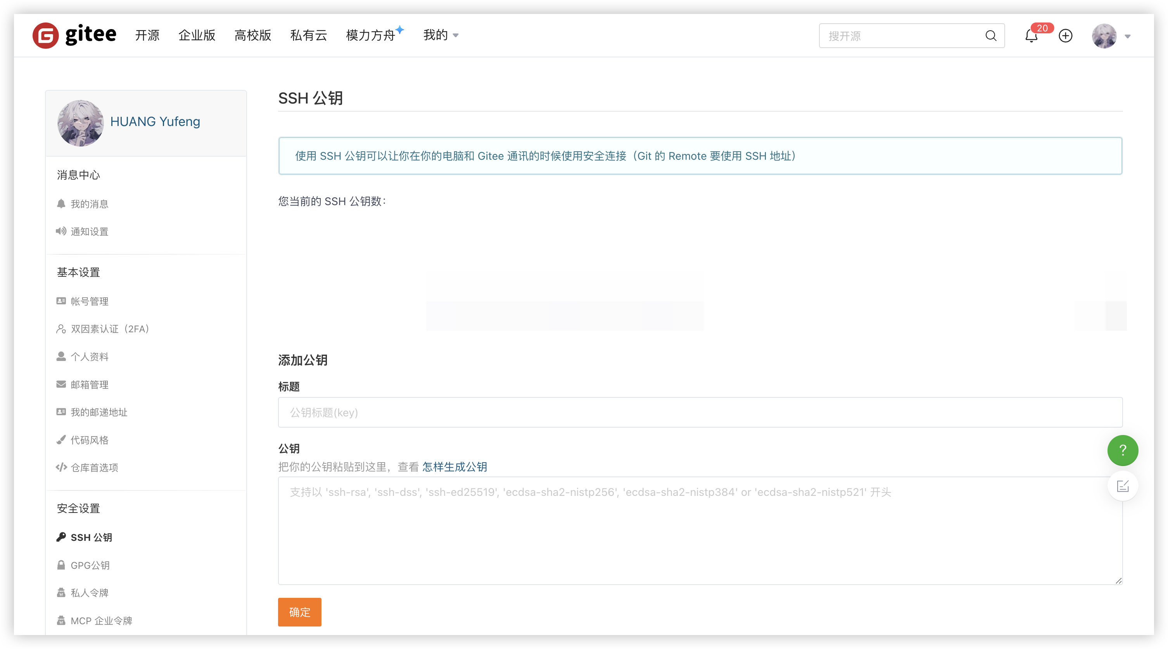Click the Gitee logo icon

click(x=45, y=35)
